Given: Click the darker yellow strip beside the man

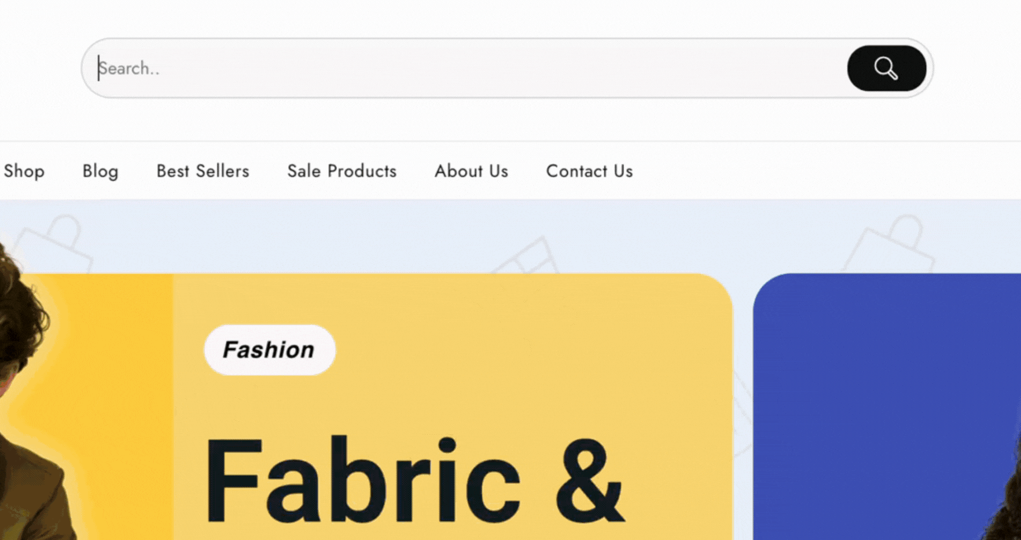Looking at the screenshot, I should coord(127,405).
